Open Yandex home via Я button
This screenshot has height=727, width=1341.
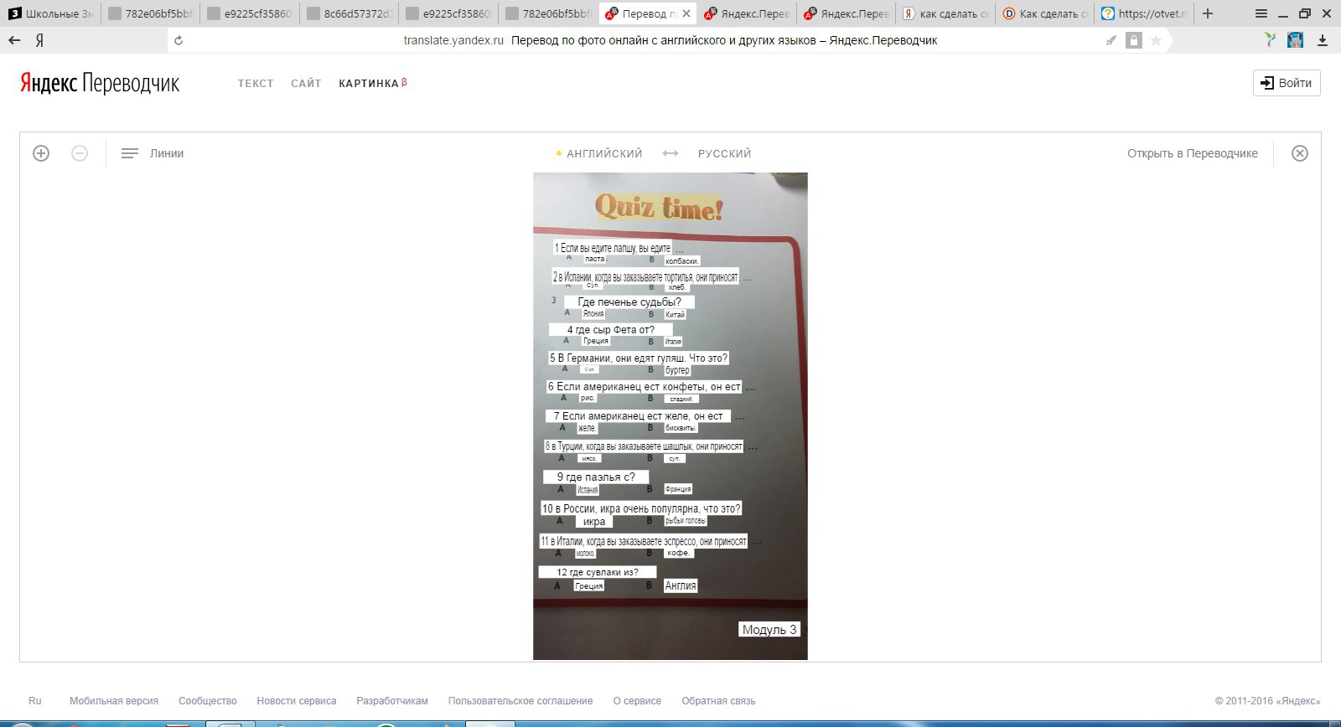39,40
